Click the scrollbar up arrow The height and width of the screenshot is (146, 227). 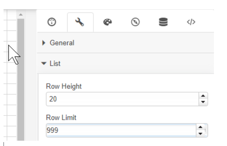21,14
